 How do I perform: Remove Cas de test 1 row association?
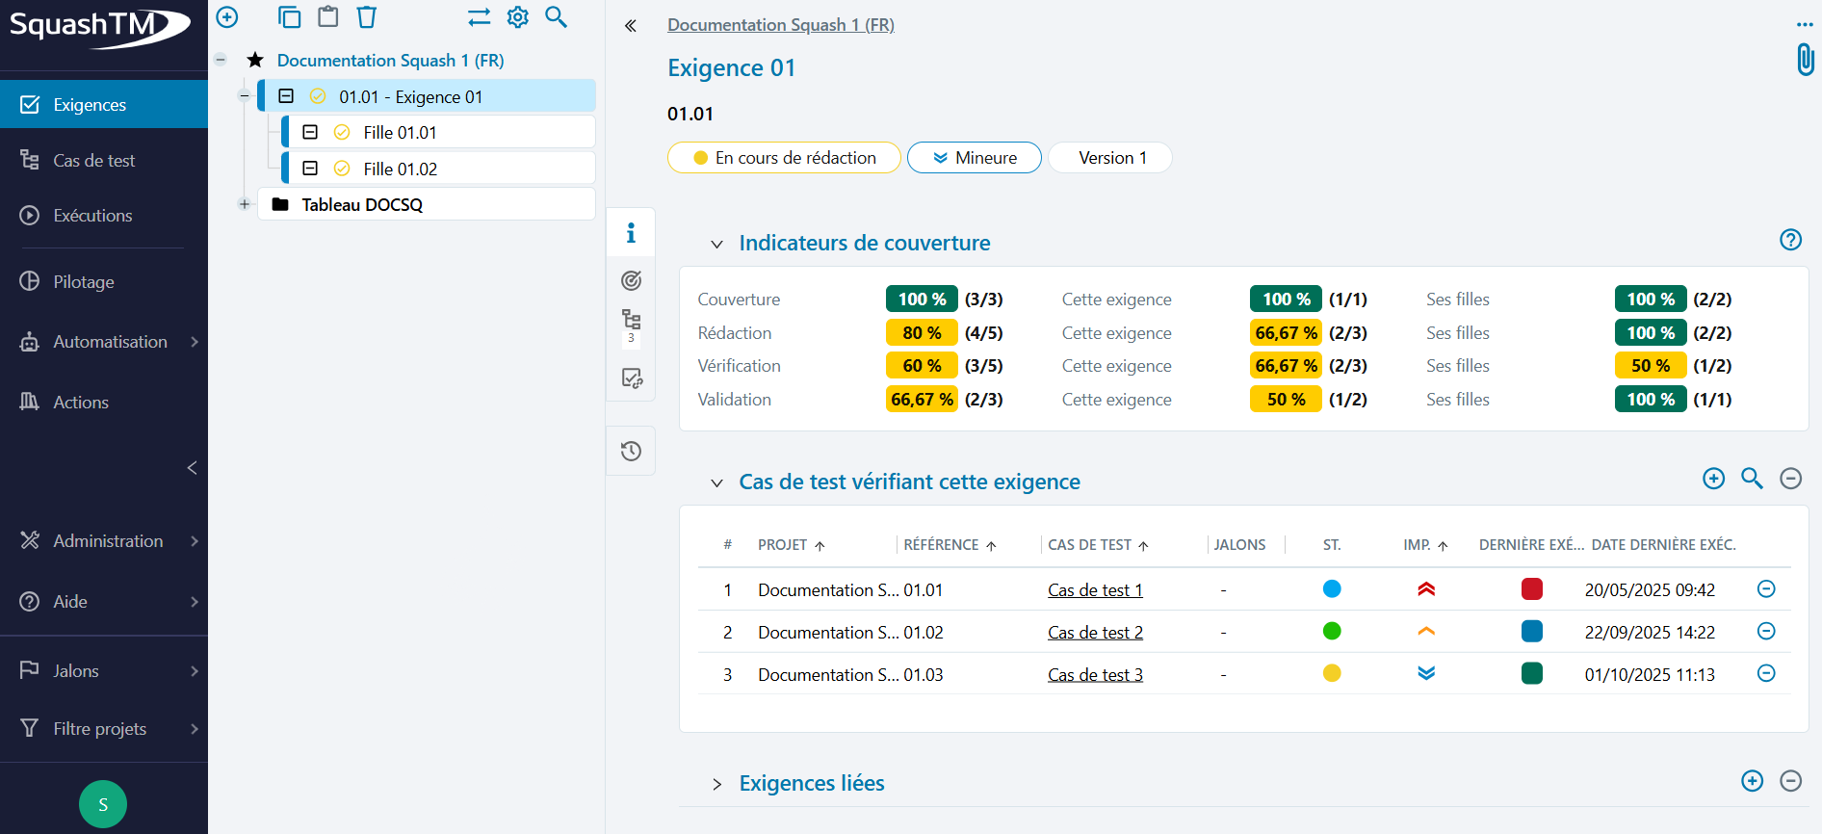[x=1766, y=589]
